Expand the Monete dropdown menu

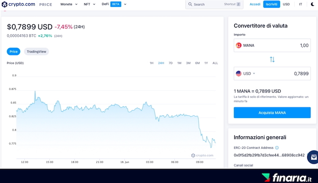pyautogui.click(x=69, y=4)
